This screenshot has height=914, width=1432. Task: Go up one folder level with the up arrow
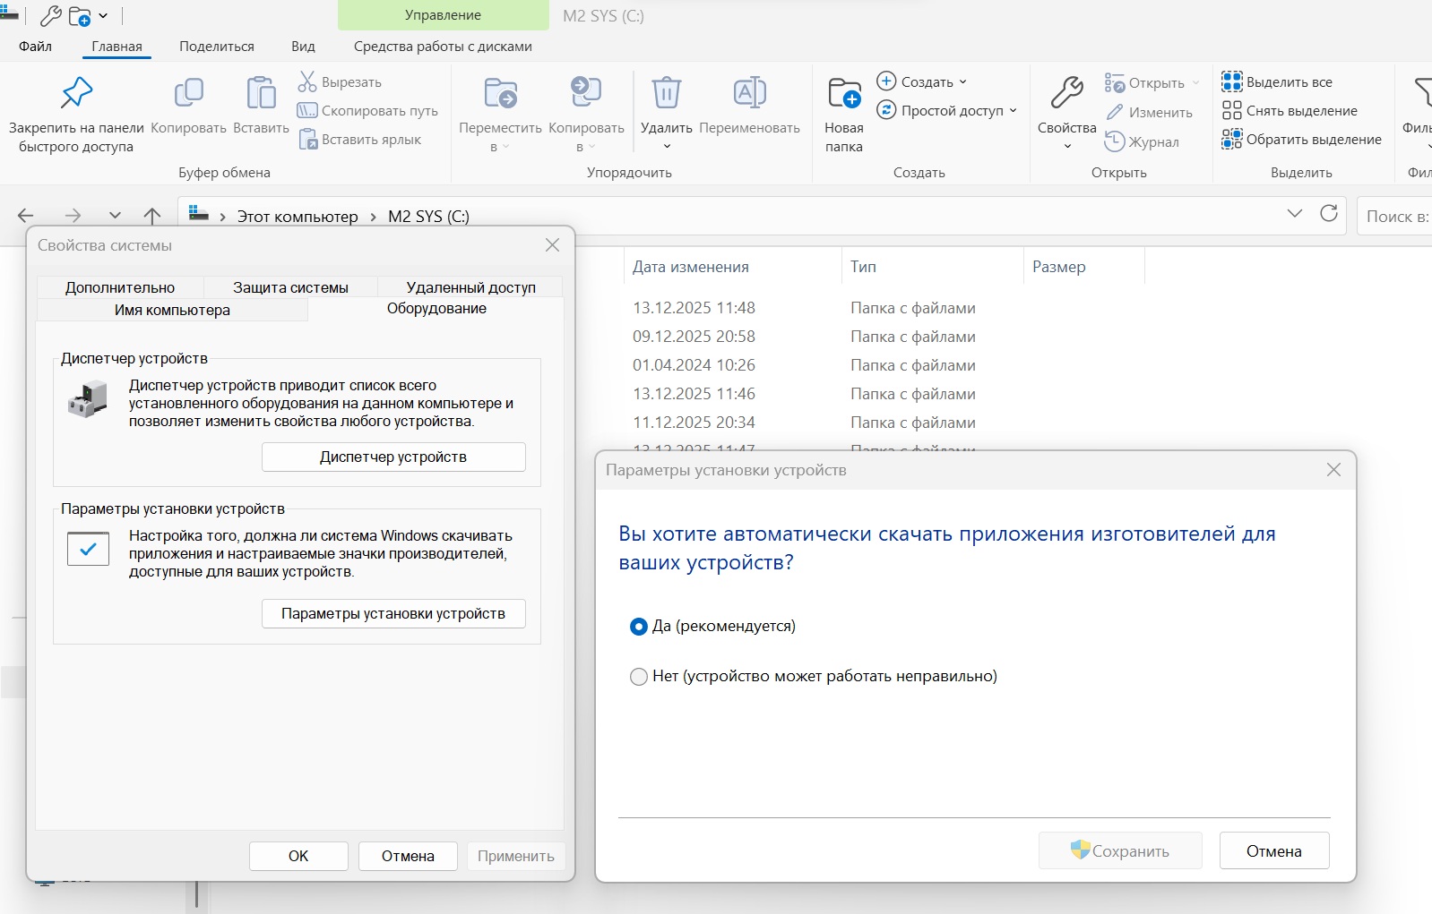point(152,216)
